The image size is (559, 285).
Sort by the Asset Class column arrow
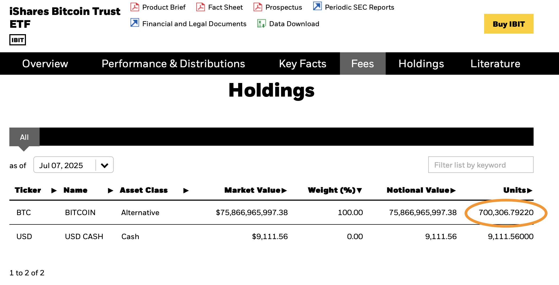(186, 191)
